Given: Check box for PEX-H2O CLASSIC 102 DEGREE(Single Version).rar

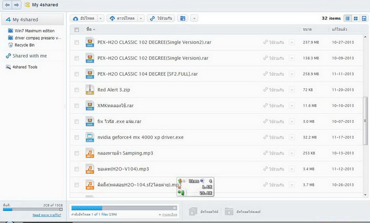Looking at the screenshot, I should pyautogui.click(x=77, y=58).
